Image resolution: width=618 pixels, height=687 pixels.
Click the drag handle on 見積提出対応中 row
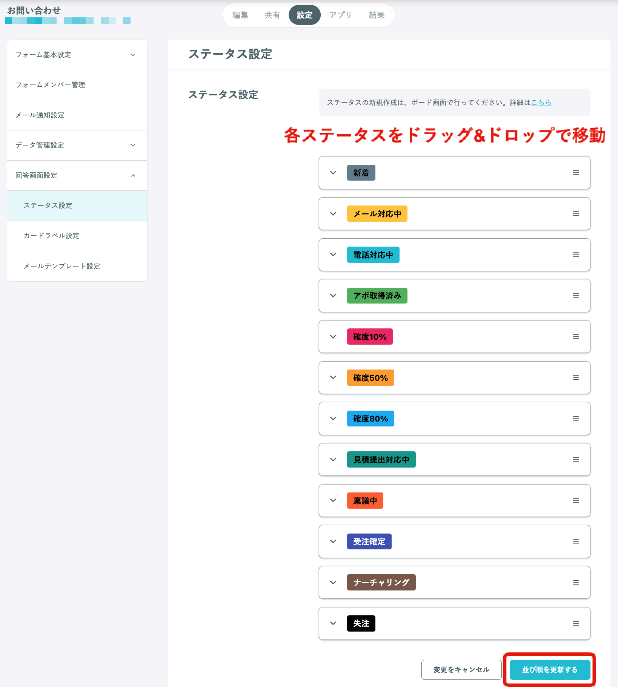pyautogui.click(x=576, y=460)
